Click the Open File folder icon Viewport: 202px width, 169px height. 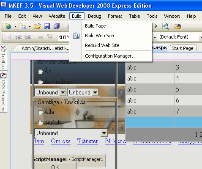click(x=37, y=26)
